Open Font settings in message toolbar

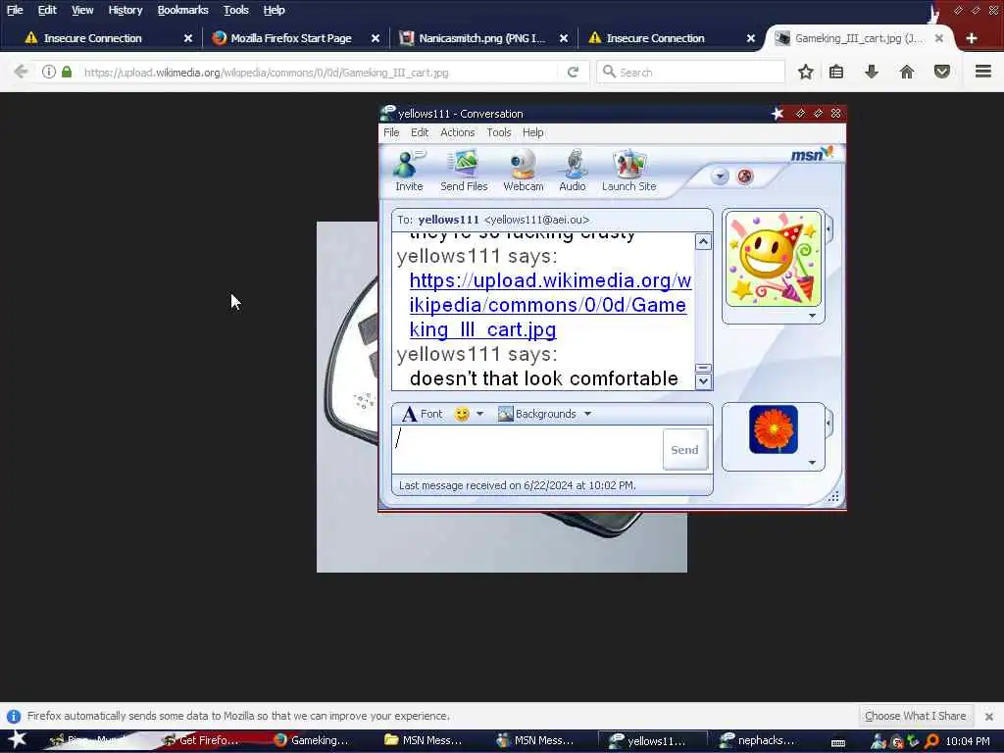423,415
